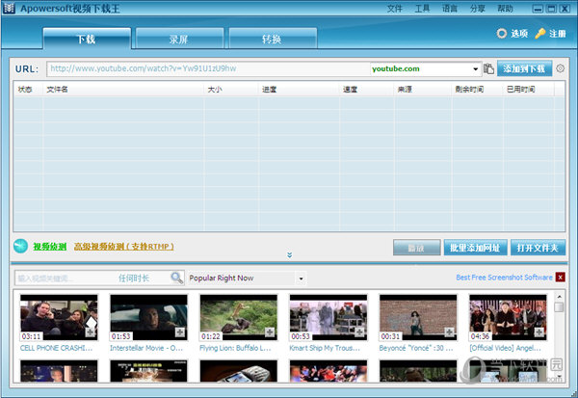Click the 添加到下载 button
Screen dimensions: 578x398
(525, 69)
